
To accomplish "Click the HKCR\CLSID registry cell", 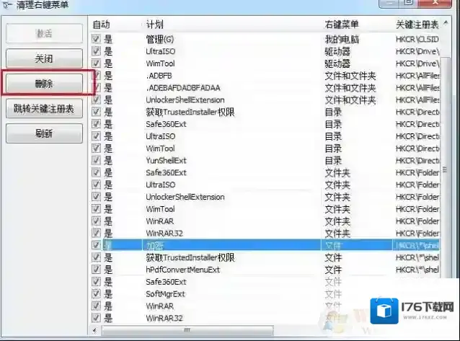I will tap(417, 39).
